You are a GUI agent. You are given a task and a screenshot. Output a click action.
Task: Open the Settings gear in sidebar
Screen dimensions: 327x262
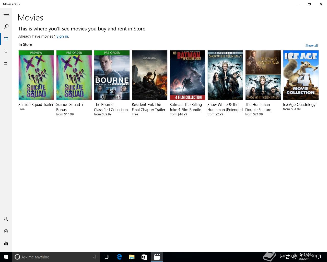point(6,231)
